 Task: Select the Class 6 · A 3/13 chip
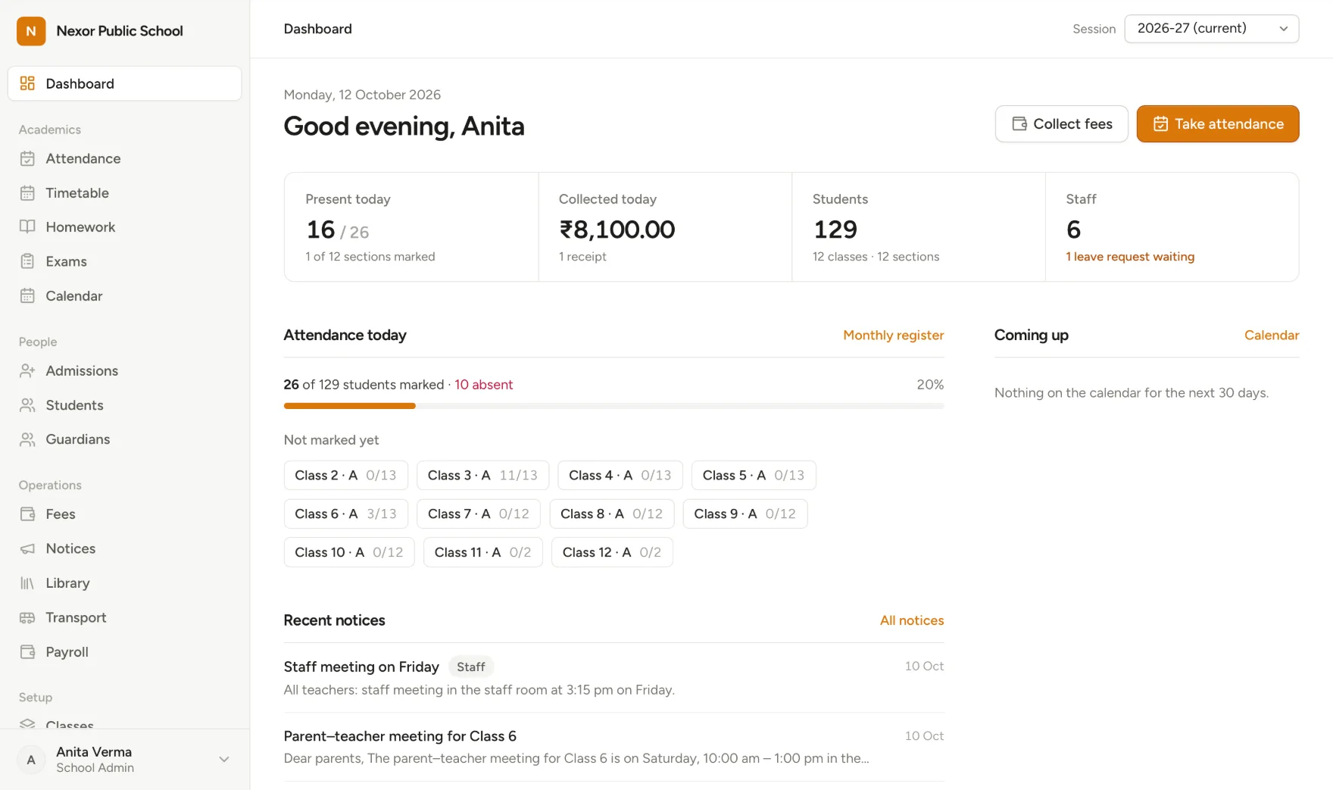click(x=346, y=514)
